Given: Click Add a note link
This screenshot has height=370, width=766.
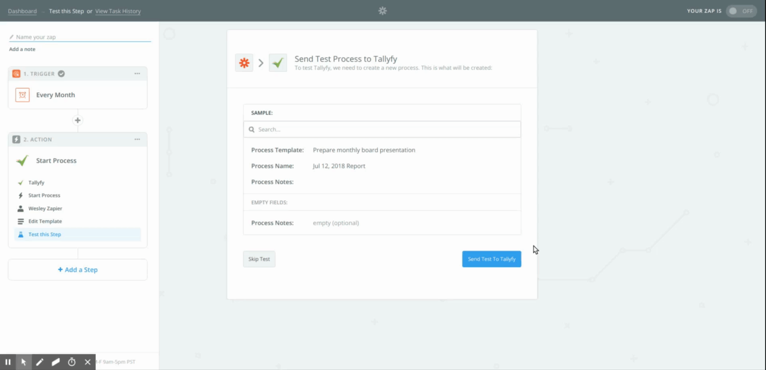Looking at the screenshot, I should tap(22, 49).
